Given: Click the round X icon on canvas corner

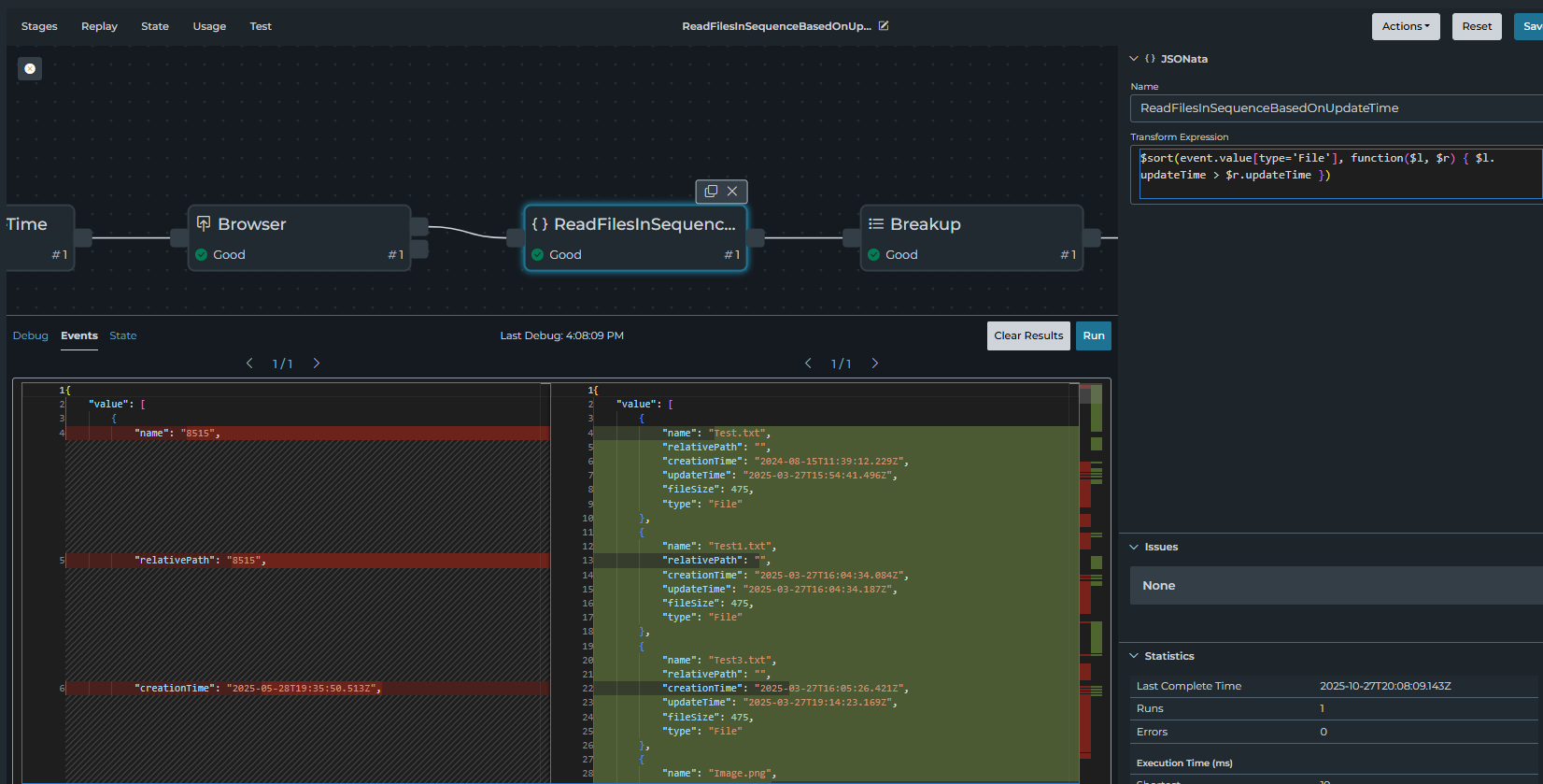Looking at the screenshot, I should [x=30, y=68].
